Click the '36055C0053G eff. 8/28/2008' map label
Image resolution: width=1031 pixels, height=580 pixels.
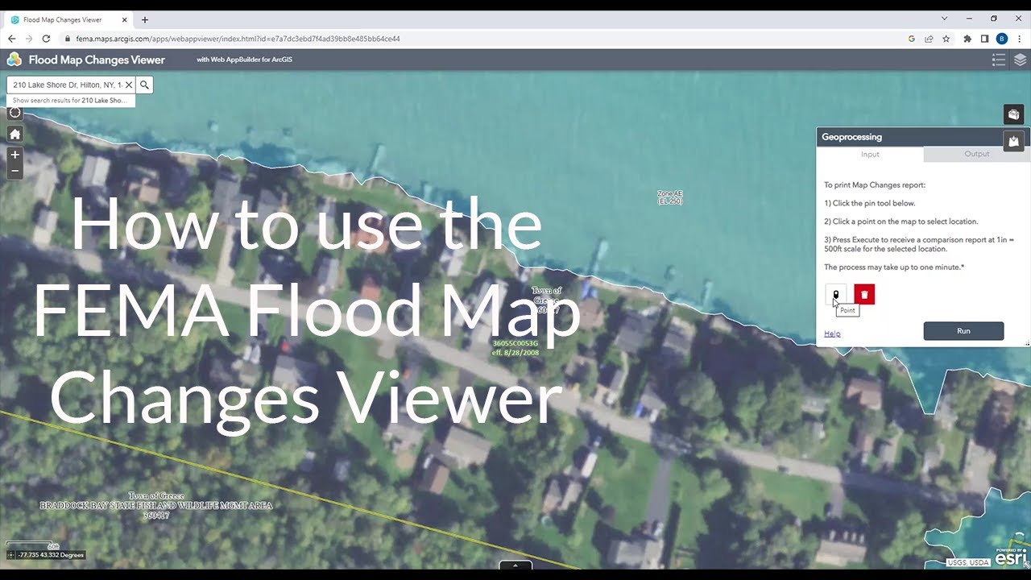pos(515,348)
